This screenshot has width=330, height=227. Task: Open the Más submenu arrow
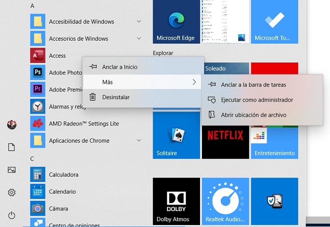click(x=194, y=82)
